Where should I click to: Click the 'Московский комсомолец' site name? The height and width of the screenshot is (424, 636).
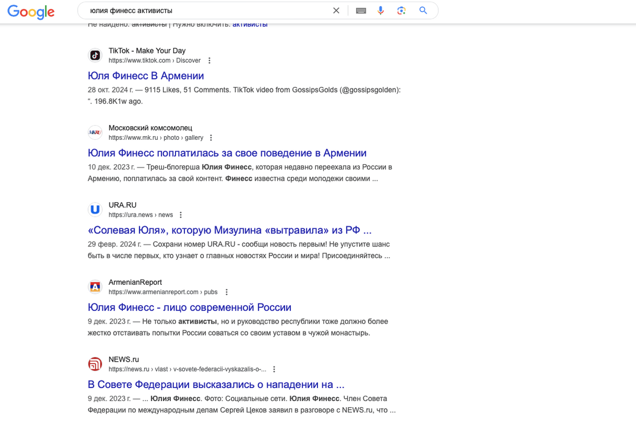point(150,128)
